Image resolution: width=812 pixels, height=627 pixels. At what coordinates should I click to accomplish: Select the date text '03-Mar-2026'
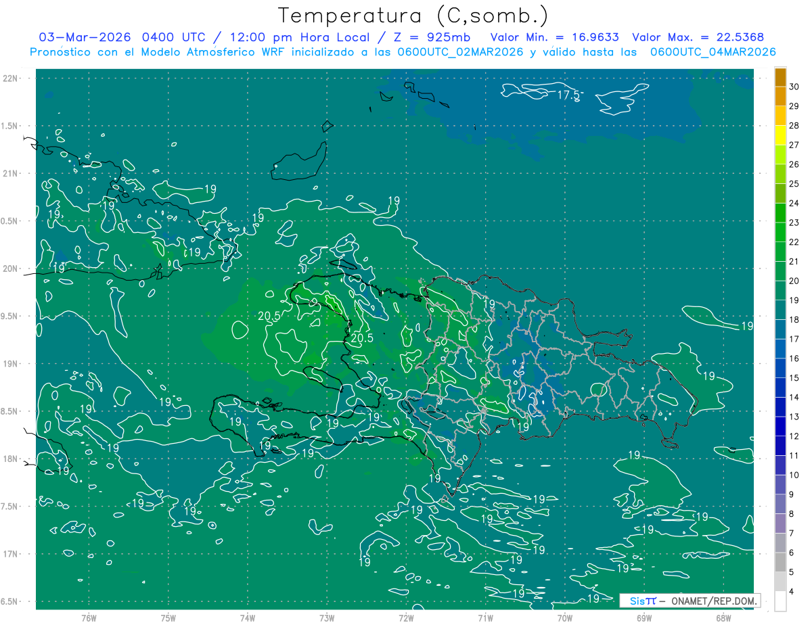85,37
